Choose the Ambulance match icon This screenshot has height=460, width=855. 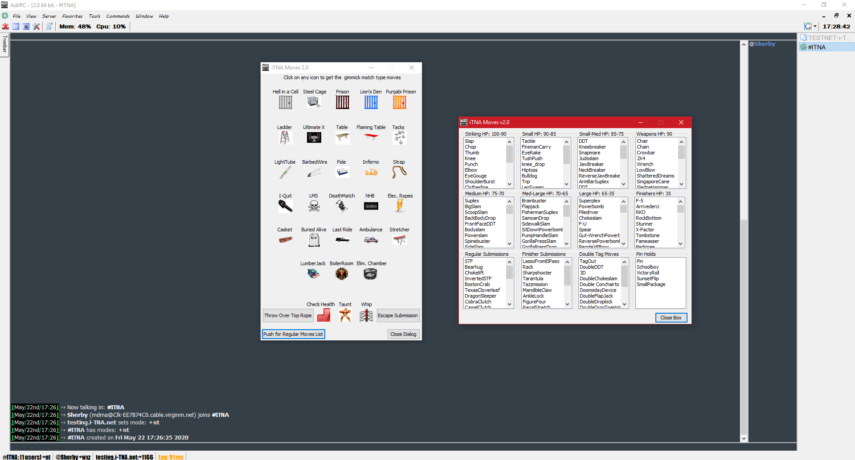point(371,240)
